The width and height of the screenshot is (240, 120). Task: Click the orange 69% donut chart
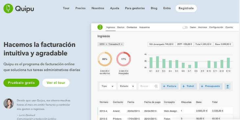(x=105, y=59)
